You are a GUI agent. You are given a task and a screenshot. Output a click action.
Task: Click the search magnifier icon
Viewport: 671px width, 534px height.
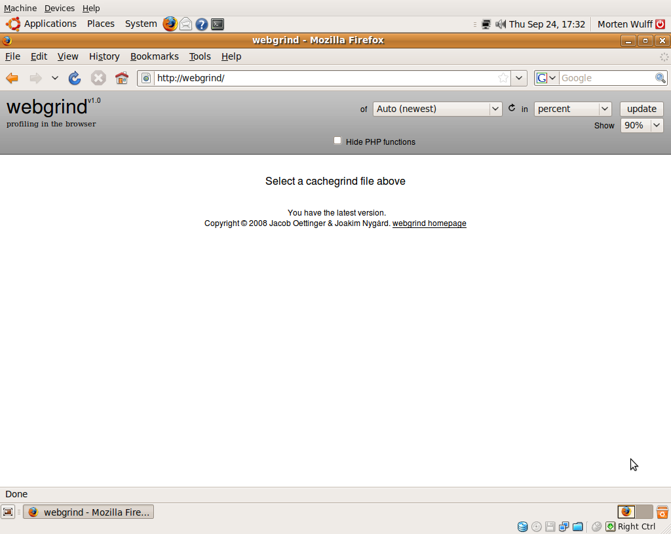(661, 78)
